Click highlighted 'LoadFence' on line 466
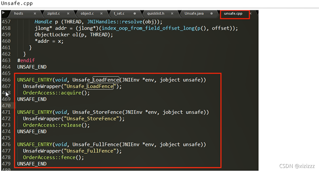The image size is (319, 171). point(106,80)
